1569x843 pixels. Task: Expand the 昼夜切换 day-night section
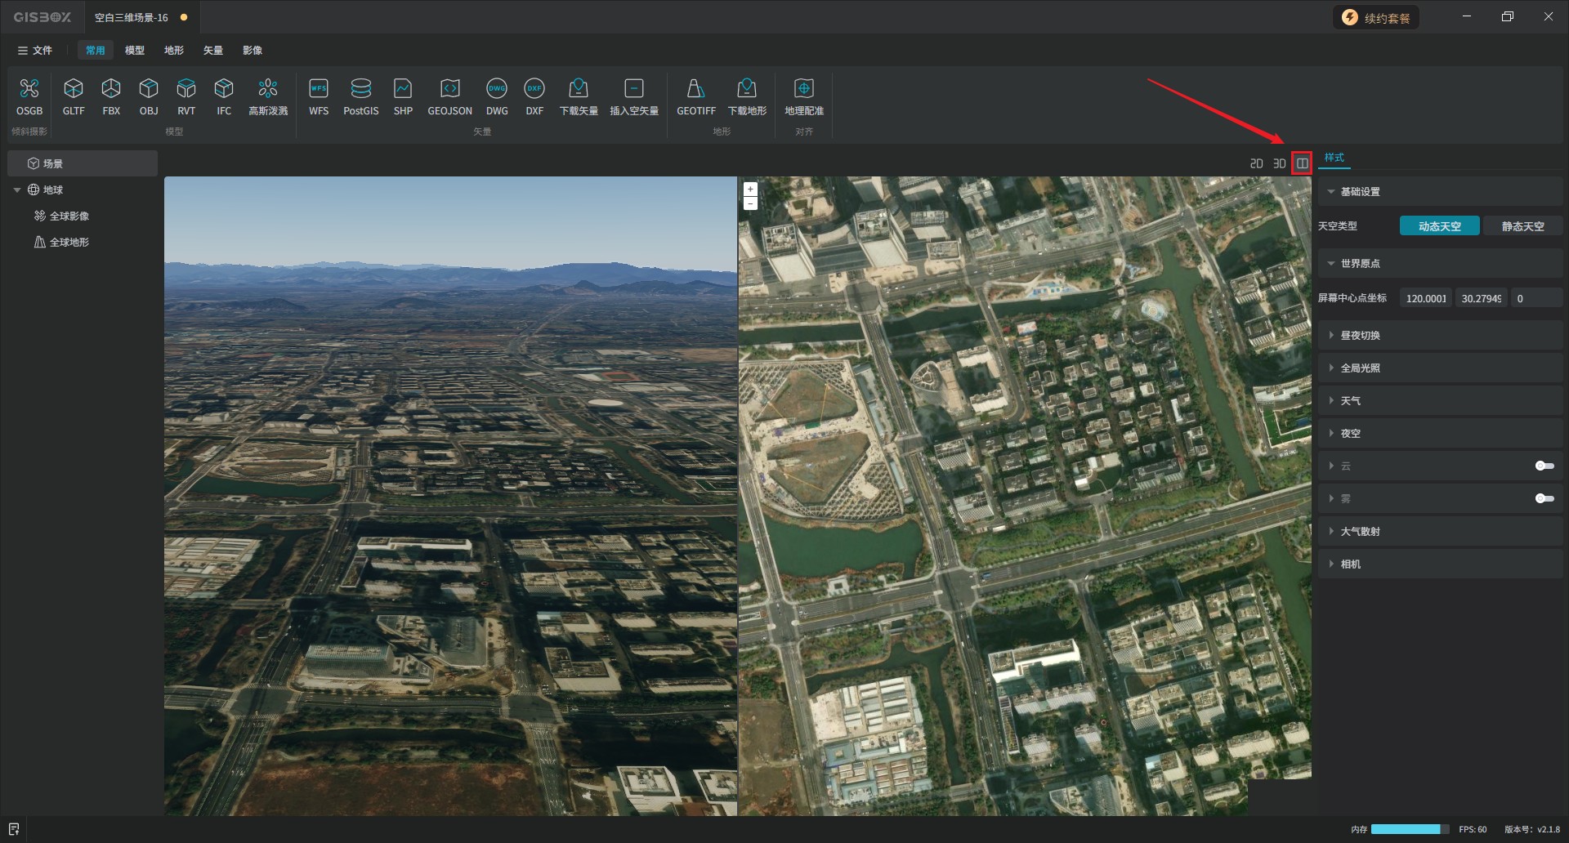[x=1360, y=336]
